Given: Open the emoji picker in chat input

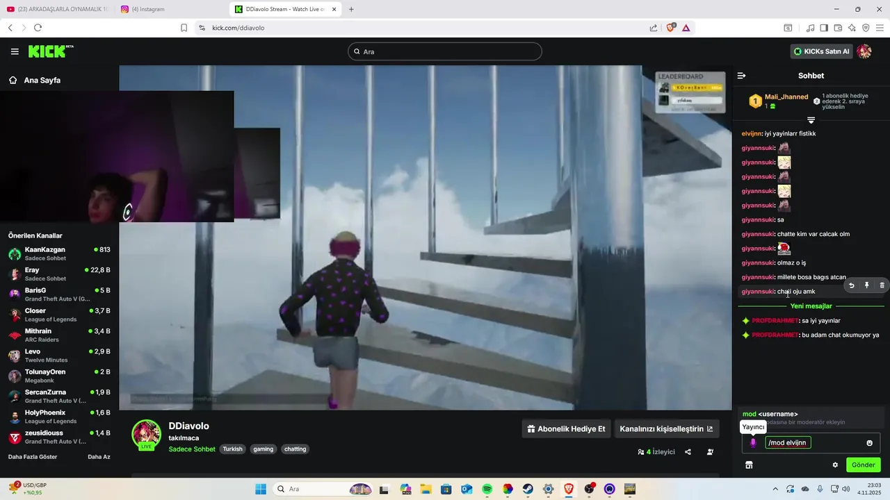Looking at the screenshot, I should click(x=869, y=443).
